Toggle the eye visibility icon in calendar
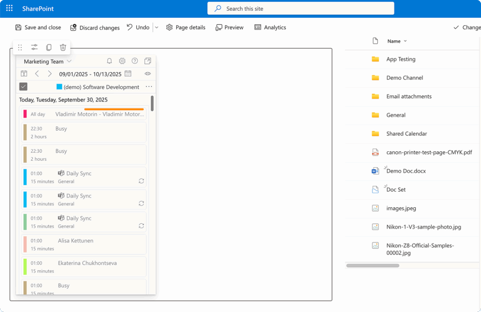Screen dimensions: 481x312 (147, 74)
